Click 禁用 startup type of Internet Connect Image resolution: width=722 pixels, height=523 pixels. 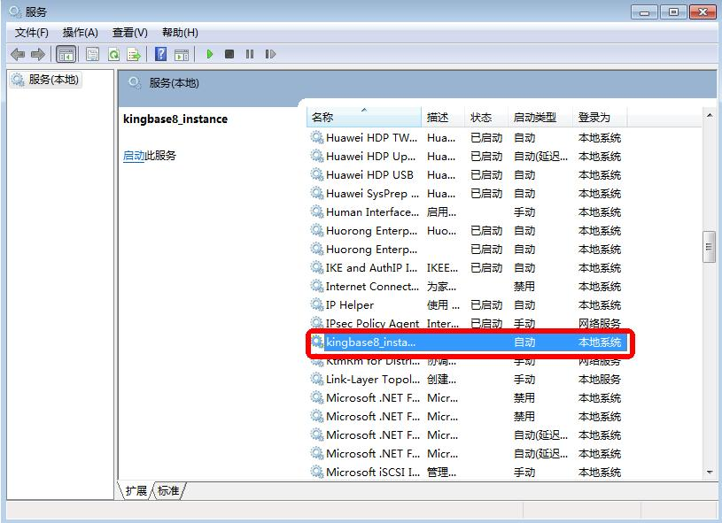click(524, 286)
